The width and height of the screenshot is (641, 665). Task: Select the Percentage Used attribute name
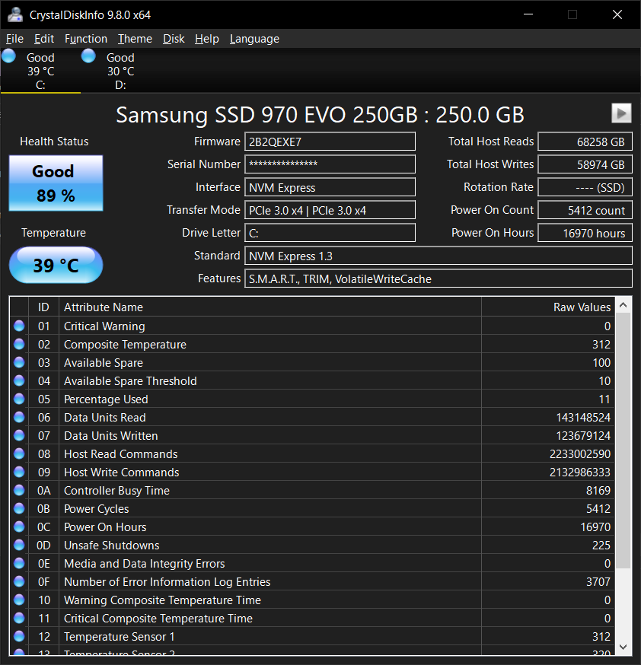point(106,399)
